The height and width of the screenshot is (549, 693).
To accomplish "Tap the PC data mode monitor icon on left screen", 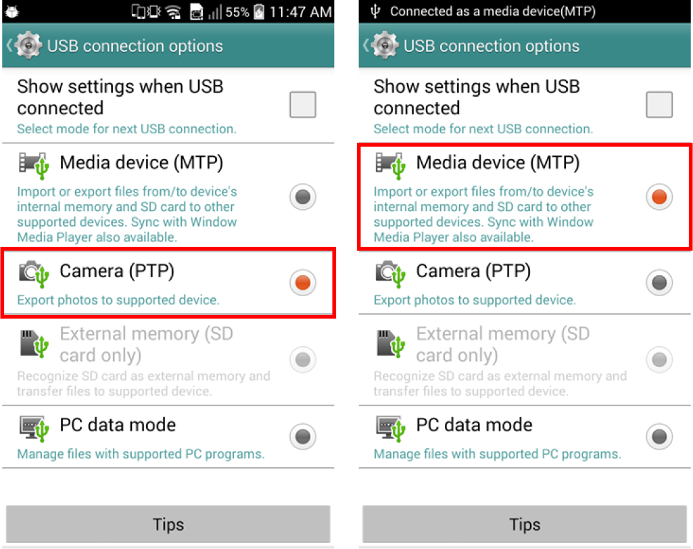I will coord(34,427).
